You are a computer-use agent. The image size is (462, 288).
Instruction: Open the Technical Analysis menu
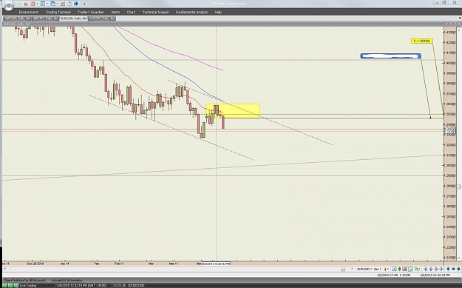coord(155,12)
